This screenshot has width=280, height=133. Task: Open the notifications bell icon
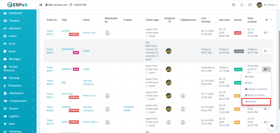[241, 5]
